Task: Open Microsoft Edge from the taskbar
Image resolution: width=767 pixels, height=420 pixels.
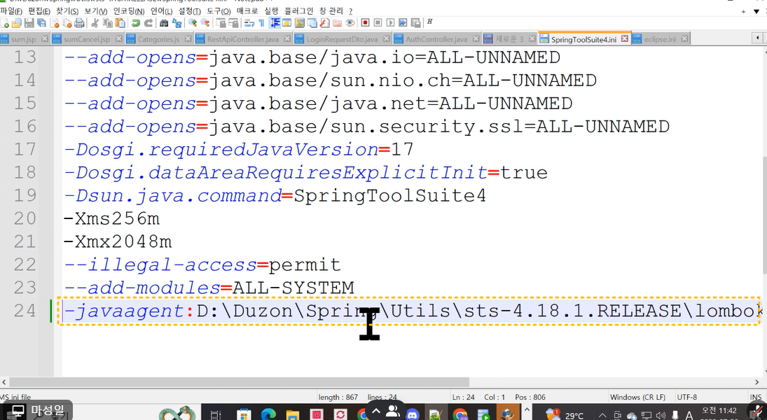Action: coord(268,414)
